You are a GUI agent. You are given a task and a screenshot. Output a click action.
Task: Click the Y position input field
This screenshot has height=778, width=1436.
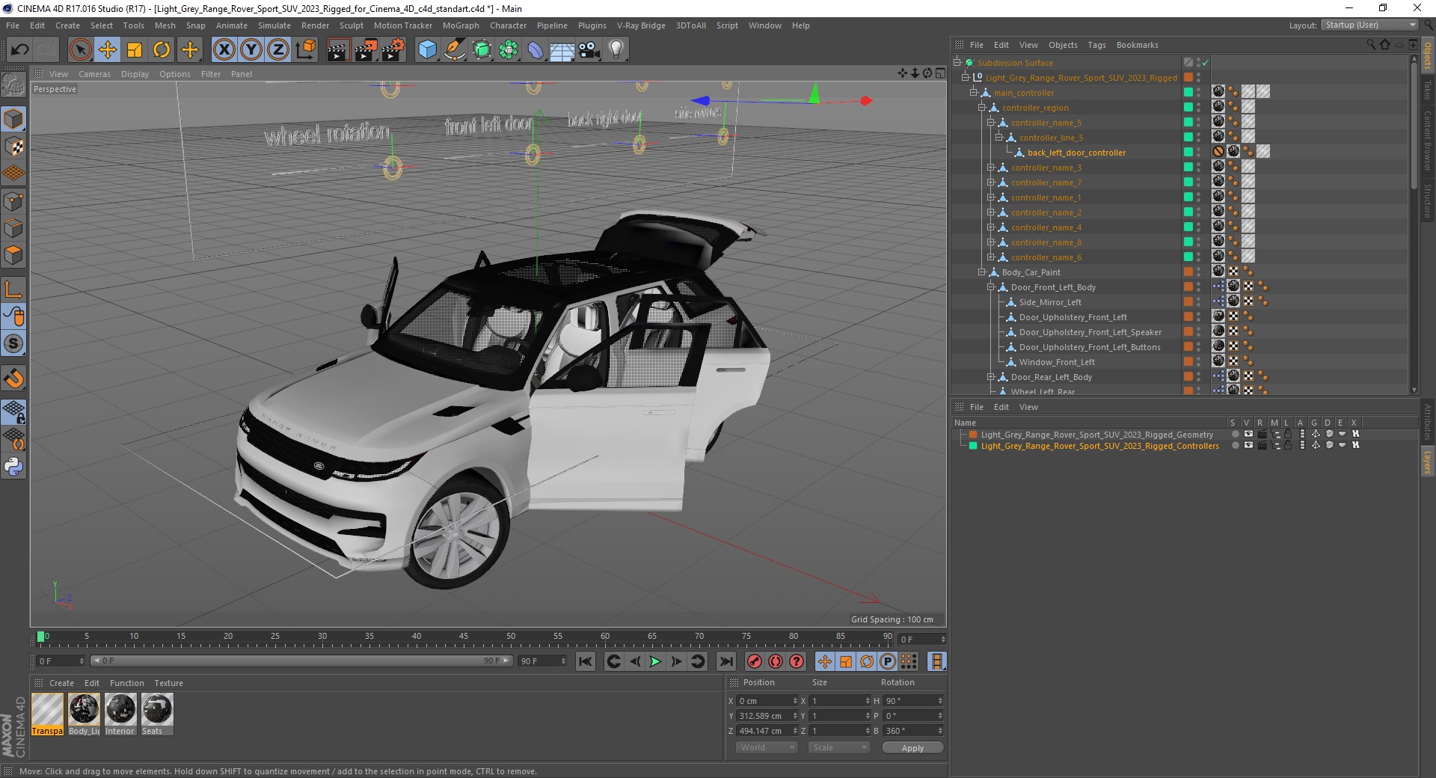click(x=766, y=716)
